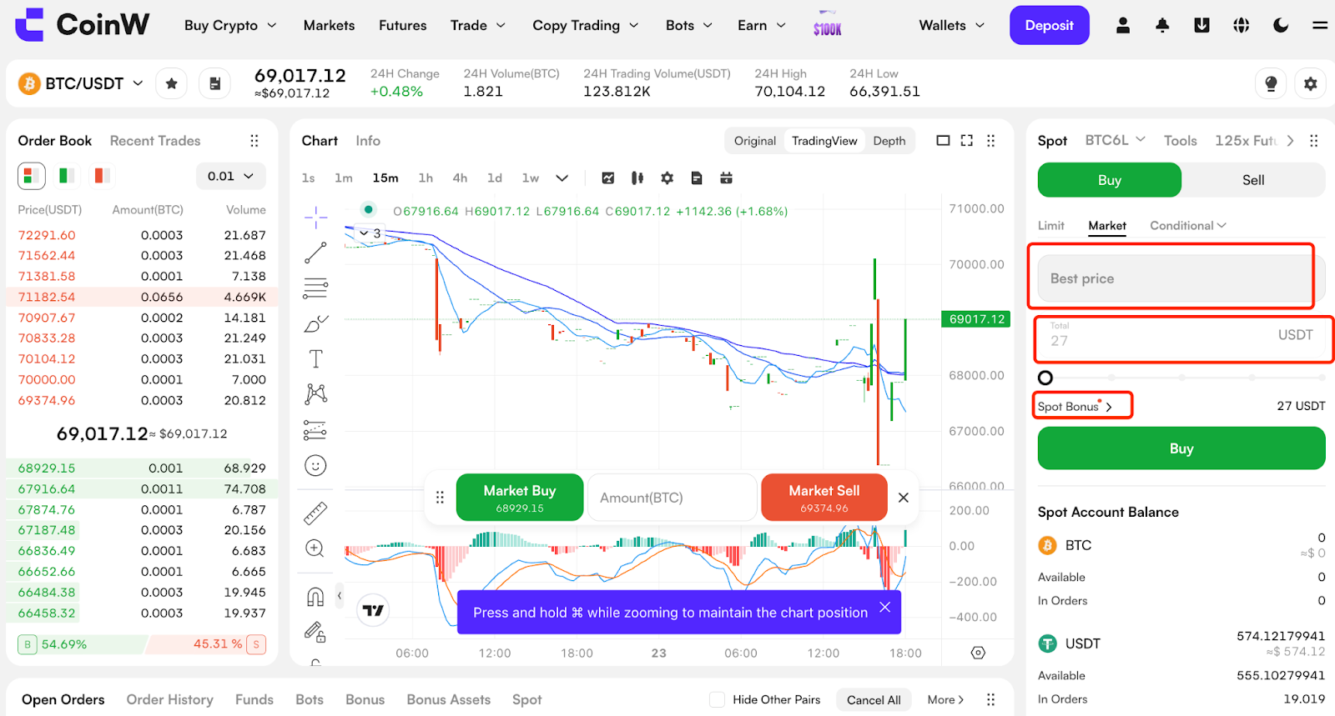The image size is (1335, 716).
Task: Open the user account profile icon
Action: [1123, 25]
